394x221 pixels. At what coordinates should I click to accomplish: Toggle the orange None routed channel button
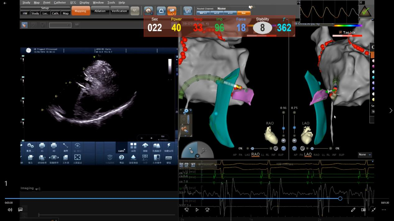(243, 13)
